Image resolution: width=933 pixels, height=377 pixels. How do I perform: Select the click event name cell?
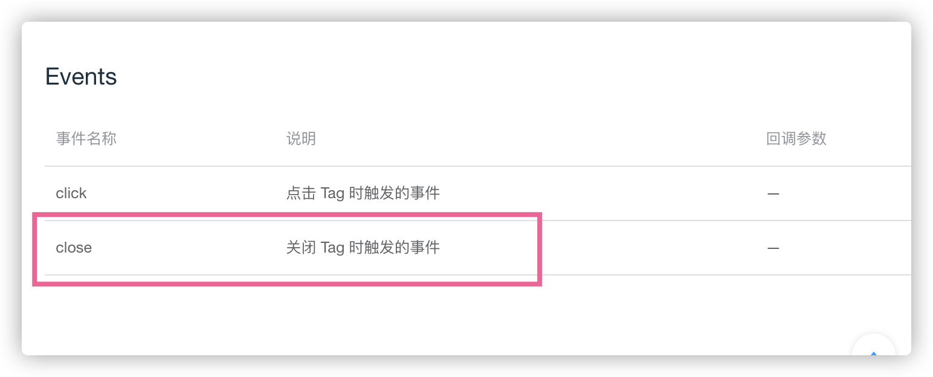pos(71,193)
